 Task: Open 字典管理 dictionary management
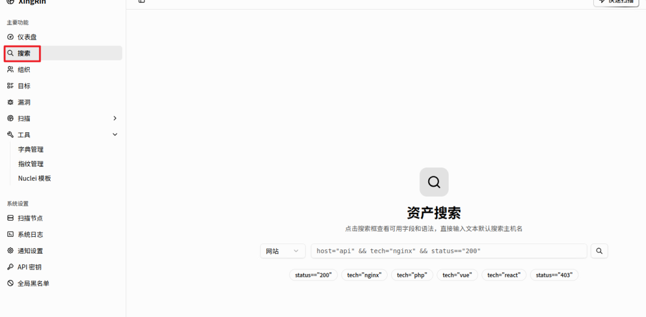[31, 149]
